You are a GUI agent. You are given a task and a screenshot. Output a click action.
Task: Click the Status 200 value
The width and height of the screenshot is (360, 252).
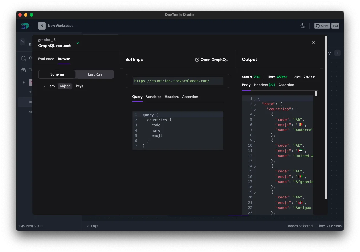click(x=257, y=77)
